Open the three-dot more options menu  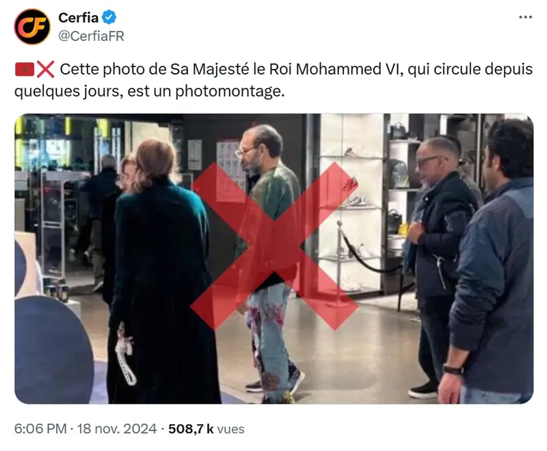click(525, 17)
